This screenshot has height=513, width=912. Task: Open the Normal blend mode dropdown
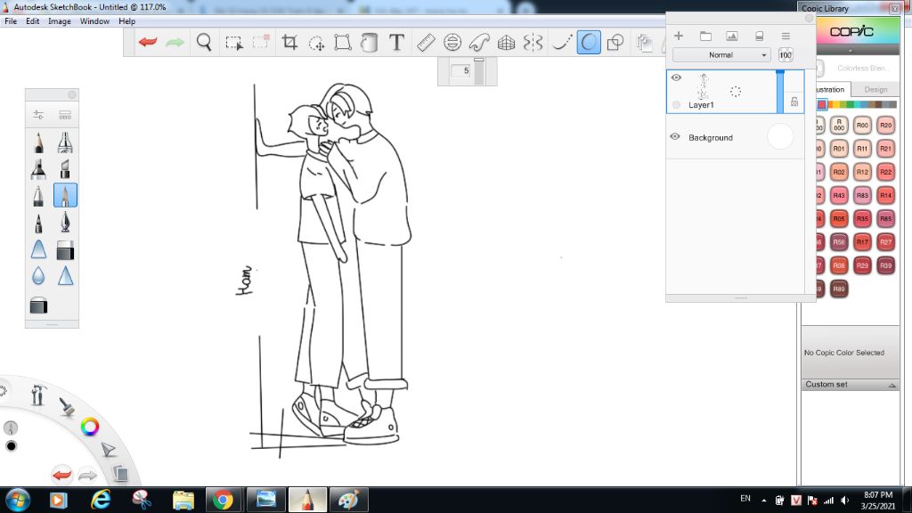721,54
